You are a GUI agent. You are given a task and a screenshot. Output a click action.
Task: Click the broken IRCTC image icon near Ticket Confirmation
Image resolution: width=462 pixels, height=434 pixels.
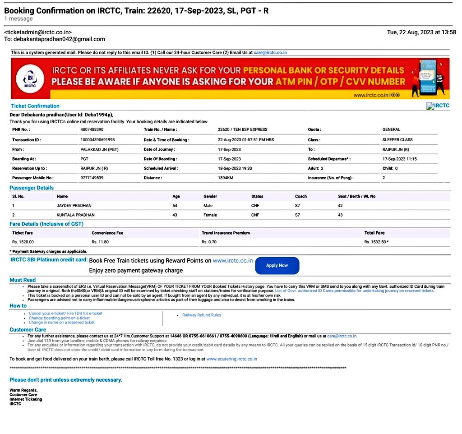point(430,106)
